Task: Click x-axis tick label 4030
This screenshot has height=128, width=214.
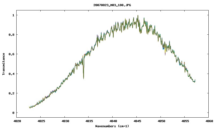Action: coord(65,121)
